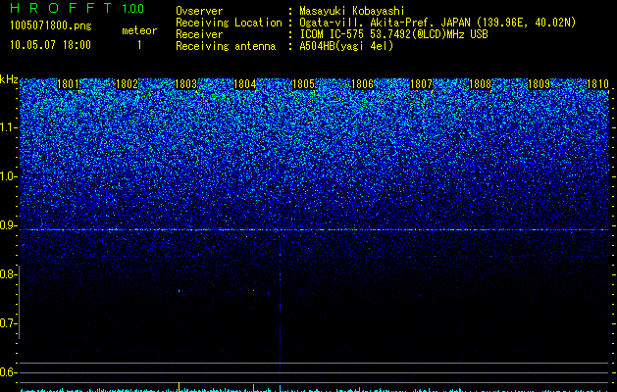Click the 1.1 frequency axis label
This screenshot has width=617, height=392.
(x=9, y=127)
